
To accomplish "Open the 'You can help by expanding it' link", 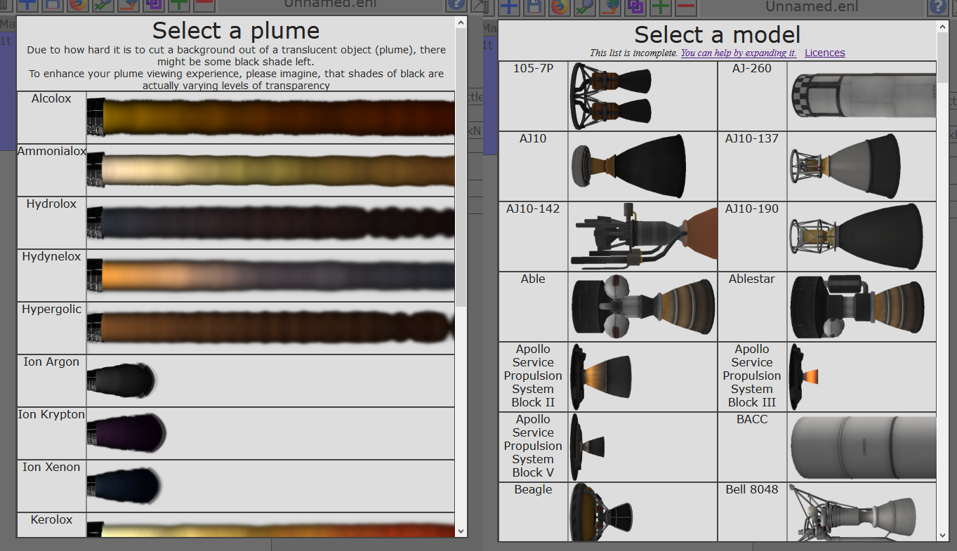I will click(739, 53).
